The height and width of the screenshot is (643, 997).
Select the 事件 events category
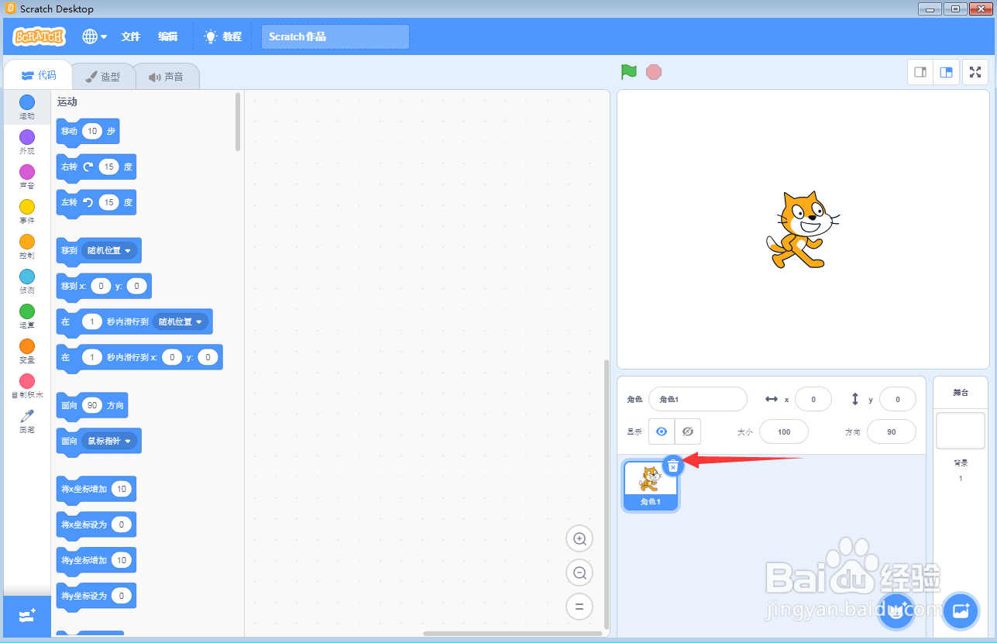coord(27,211)
